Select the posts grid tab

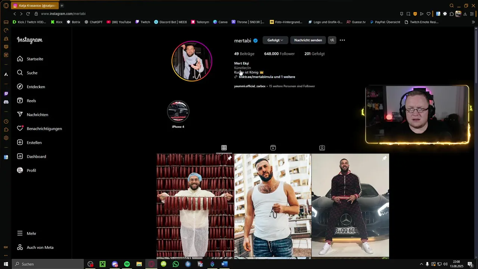click(224, 148)
